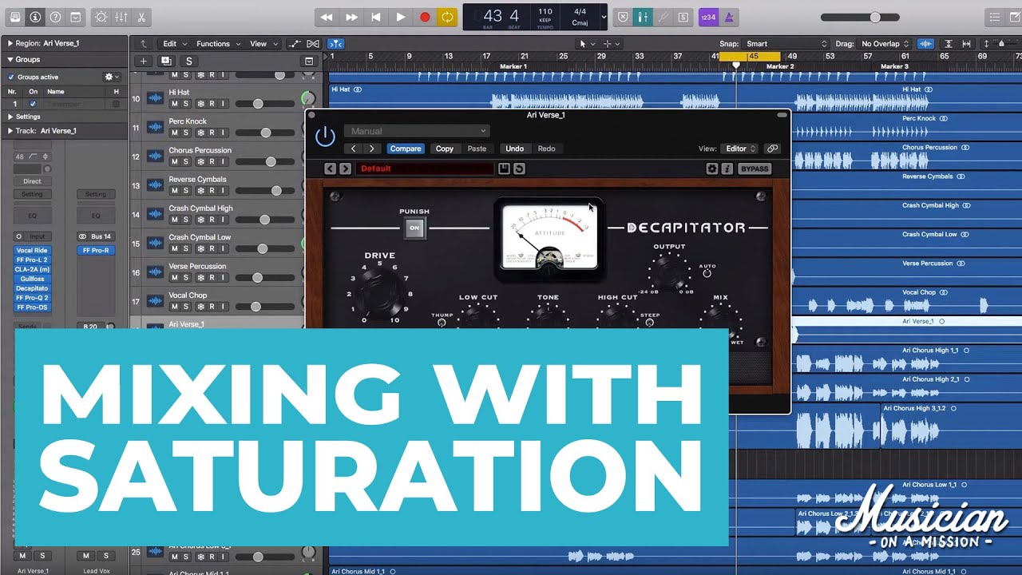Toggle the Decapitator BYPASS button
Viewport: 1022px width, 575px height.
coord(755,169)
